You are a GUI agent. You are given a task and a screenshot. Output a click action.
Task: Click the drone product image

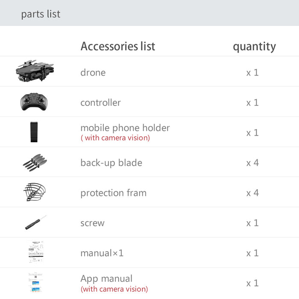click(x=35, y=71)
